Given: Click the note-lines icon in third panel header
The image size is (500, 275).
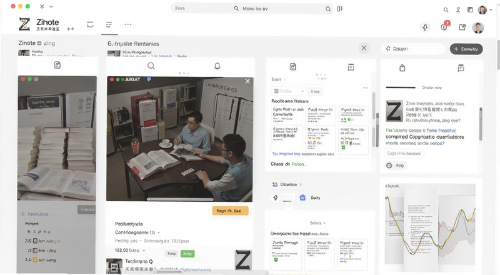Looking at the screenshot, I should coord(351,67).
